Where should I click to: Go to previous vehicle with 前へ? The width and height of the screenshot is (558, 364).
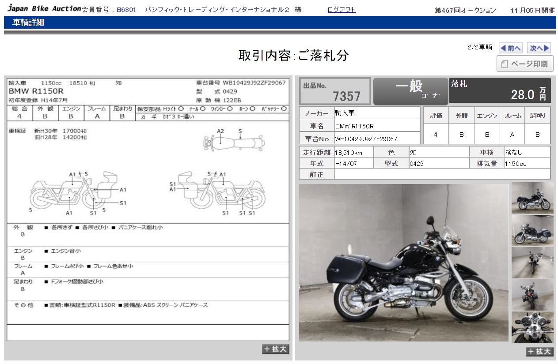(510, 48)
